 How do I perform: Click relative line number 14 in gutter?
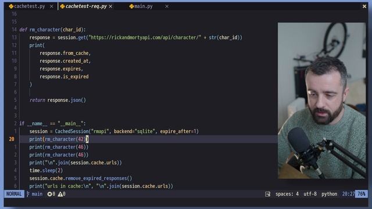tap(14, 30)
